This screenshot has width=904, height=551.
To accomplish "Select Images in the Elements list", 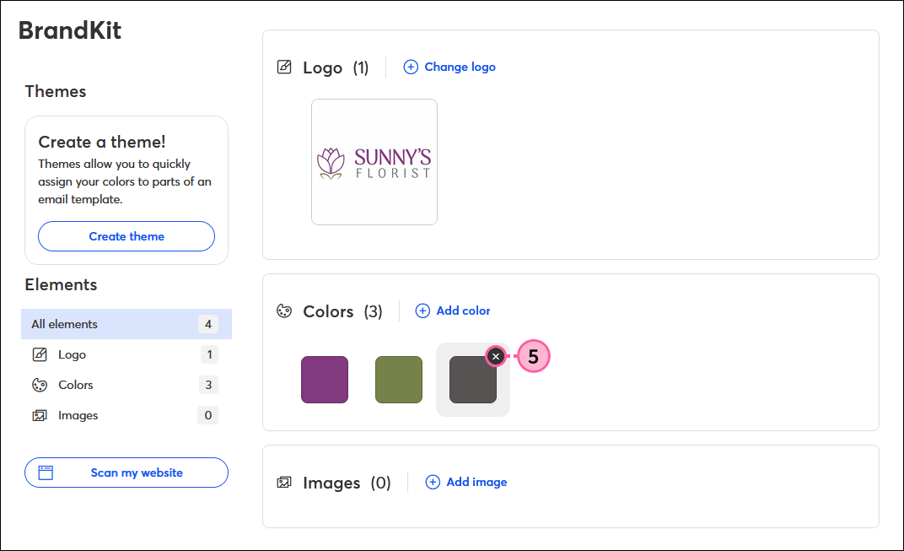I will tap(126, 415).
